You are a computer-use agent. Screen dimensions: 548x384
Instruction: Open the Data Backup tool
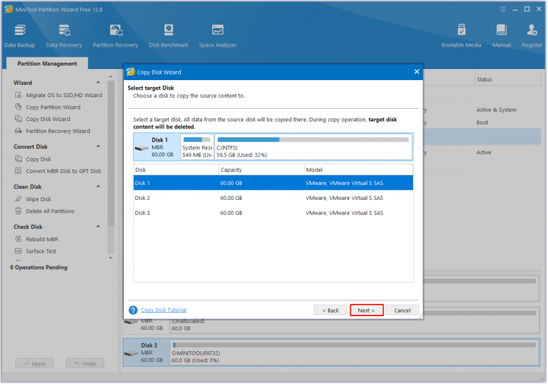click(20, 36)
